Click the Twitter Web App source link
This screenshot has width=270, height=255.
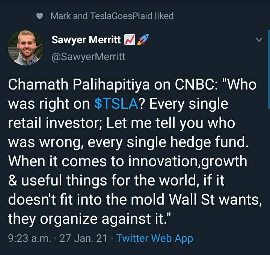coord(155,238)
